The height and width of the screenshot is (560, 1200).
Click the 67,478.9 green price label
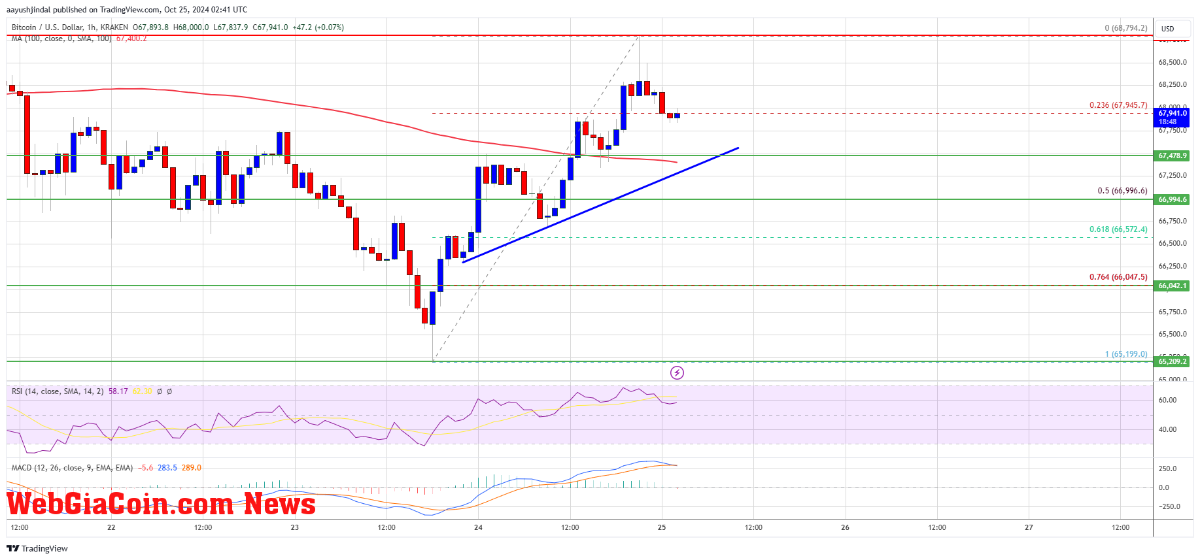point(1172,156)
